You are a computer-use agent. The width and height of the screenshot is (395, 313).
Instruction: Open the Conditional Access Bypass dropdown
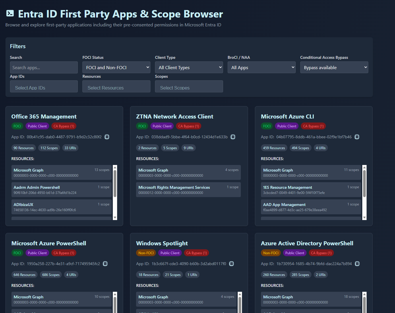pyautogui.click(x=334, y=67)
